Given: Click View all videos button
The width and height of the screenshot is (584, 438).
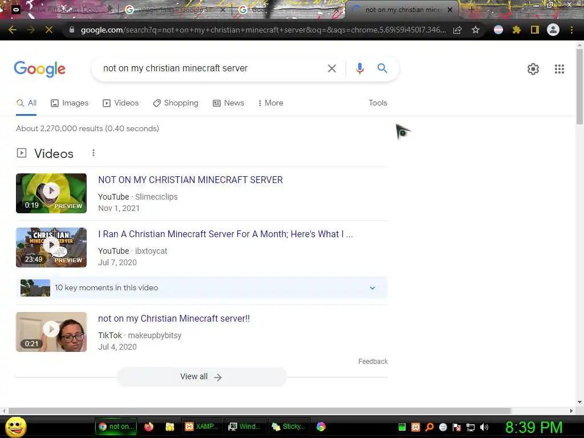Looking at the screenshot, I should [x=201, y=377].
